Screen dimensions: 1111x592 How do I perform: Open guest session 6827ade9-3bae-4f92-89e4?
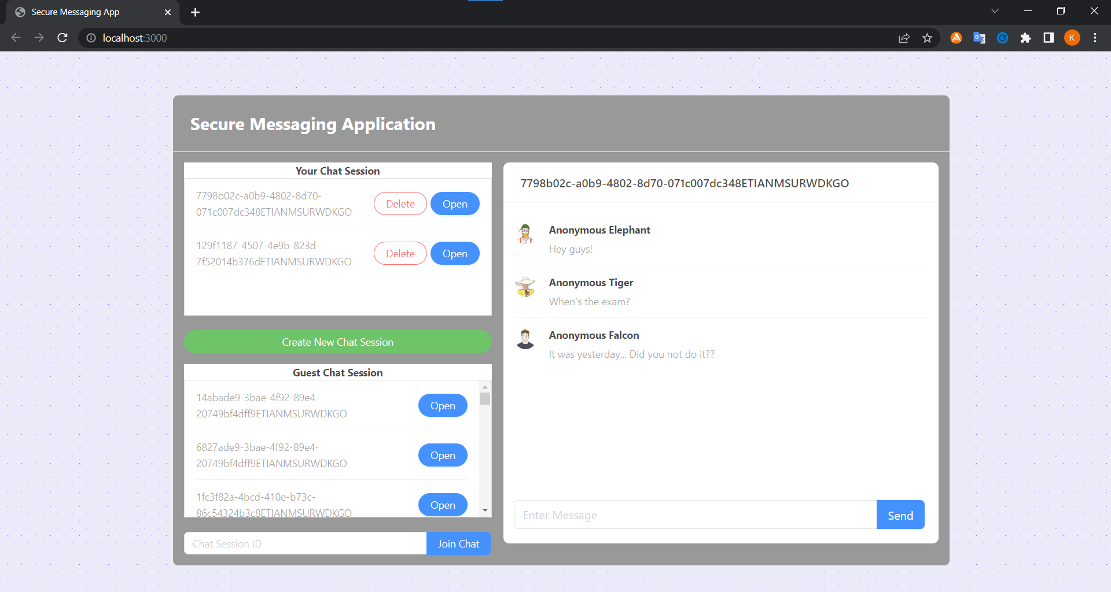pyautogui.click(x=443, y=455)
